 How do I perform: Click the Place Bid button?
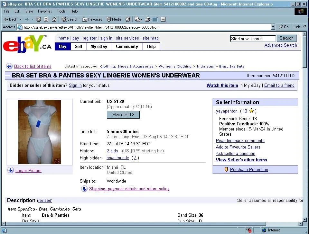(123, 114)
